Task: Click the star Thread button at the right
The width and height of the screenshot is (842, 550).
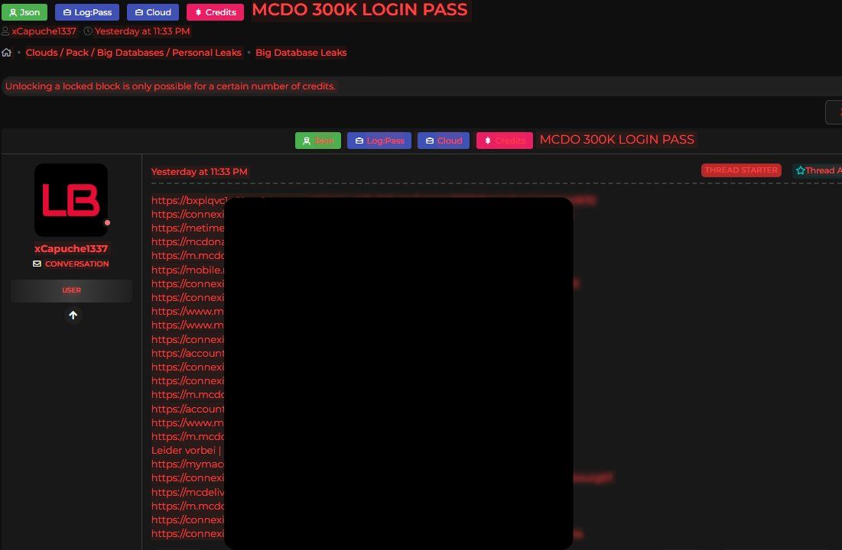Action: click(x=818, y=170)
